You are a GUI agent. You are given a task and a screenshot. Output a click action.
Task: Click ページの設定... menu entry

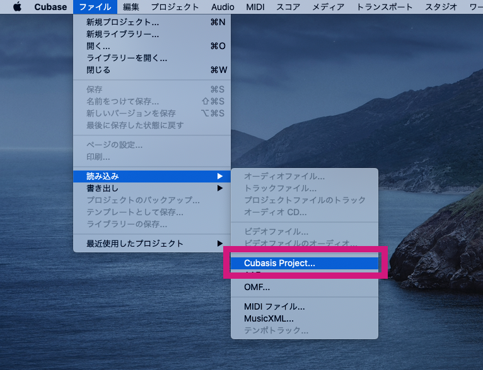pyautogui.click(x=152, y=145)
